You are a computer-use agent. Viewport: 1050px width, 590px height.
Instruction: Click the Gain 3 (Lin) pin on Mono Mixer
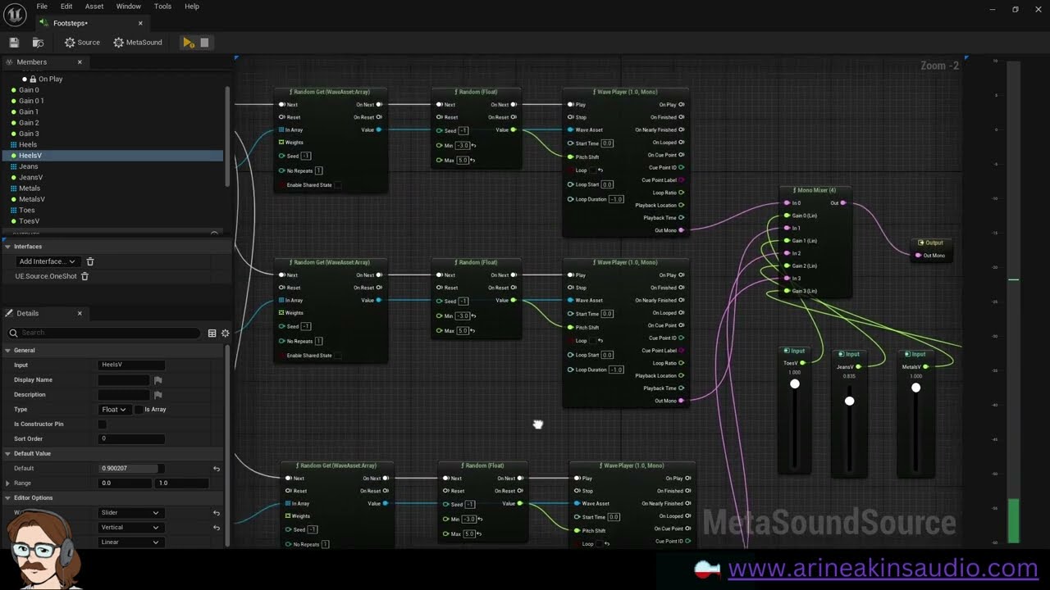click(x=786, y=291)
